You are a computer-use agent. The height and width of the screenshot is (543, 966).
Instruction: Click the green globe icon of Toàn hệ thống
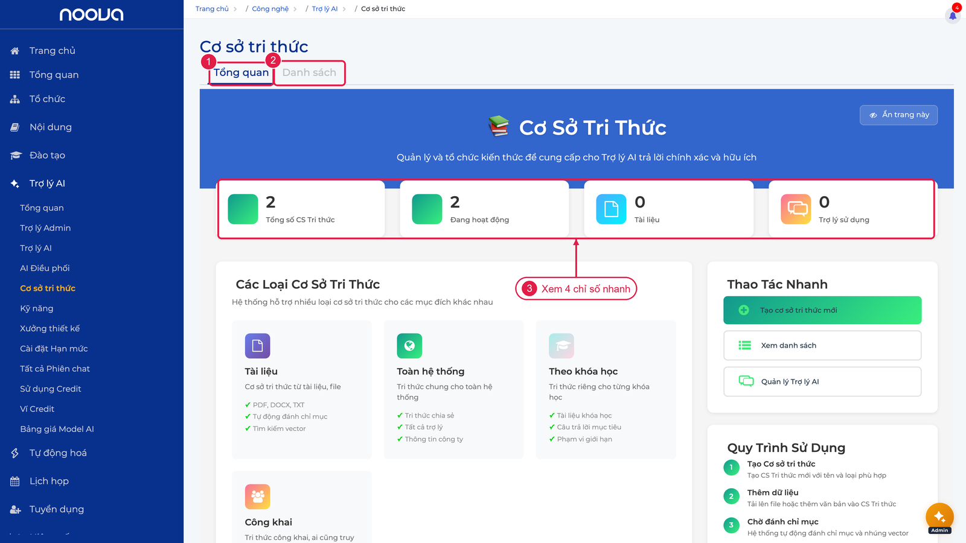[409, 346]
